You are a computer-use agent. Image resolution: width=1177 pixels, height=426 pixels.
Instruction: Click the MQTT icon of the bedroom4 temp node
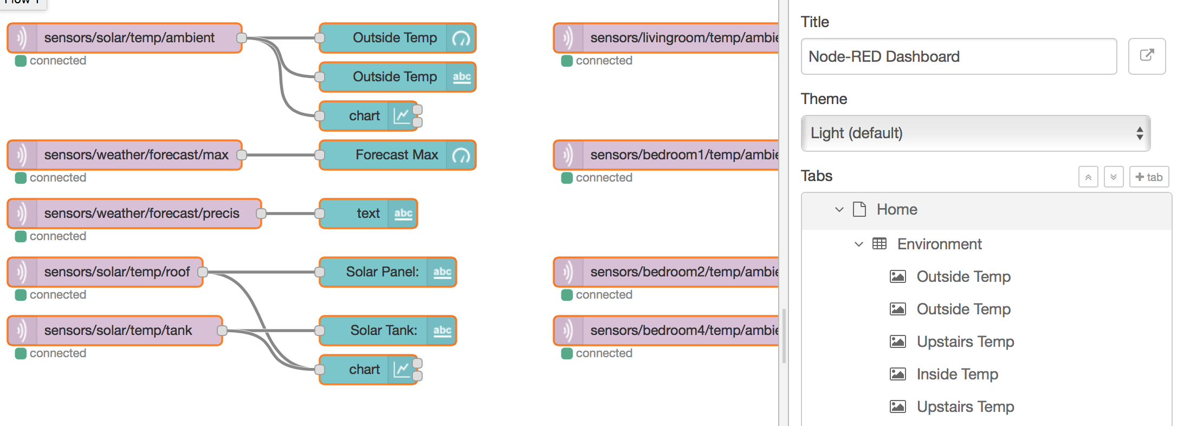pos(568,331)
